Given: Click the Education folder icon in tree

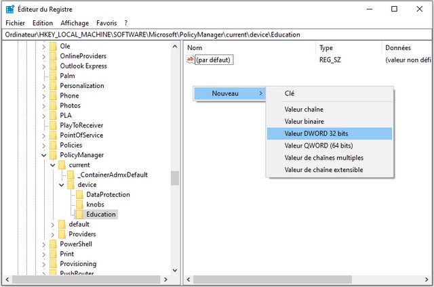Looking at the screenshot, I should tap(79, 215).
